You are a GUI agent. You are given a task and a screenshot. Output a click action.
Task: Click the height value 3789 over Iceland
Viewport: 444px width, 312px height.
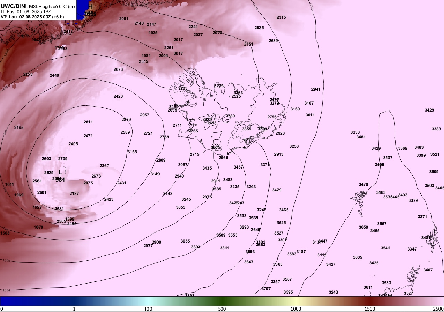click(230, 116)
